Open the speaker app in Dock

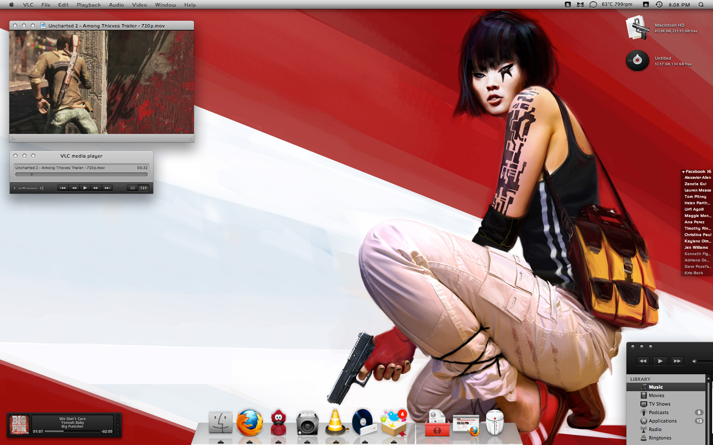pos(307,423)
